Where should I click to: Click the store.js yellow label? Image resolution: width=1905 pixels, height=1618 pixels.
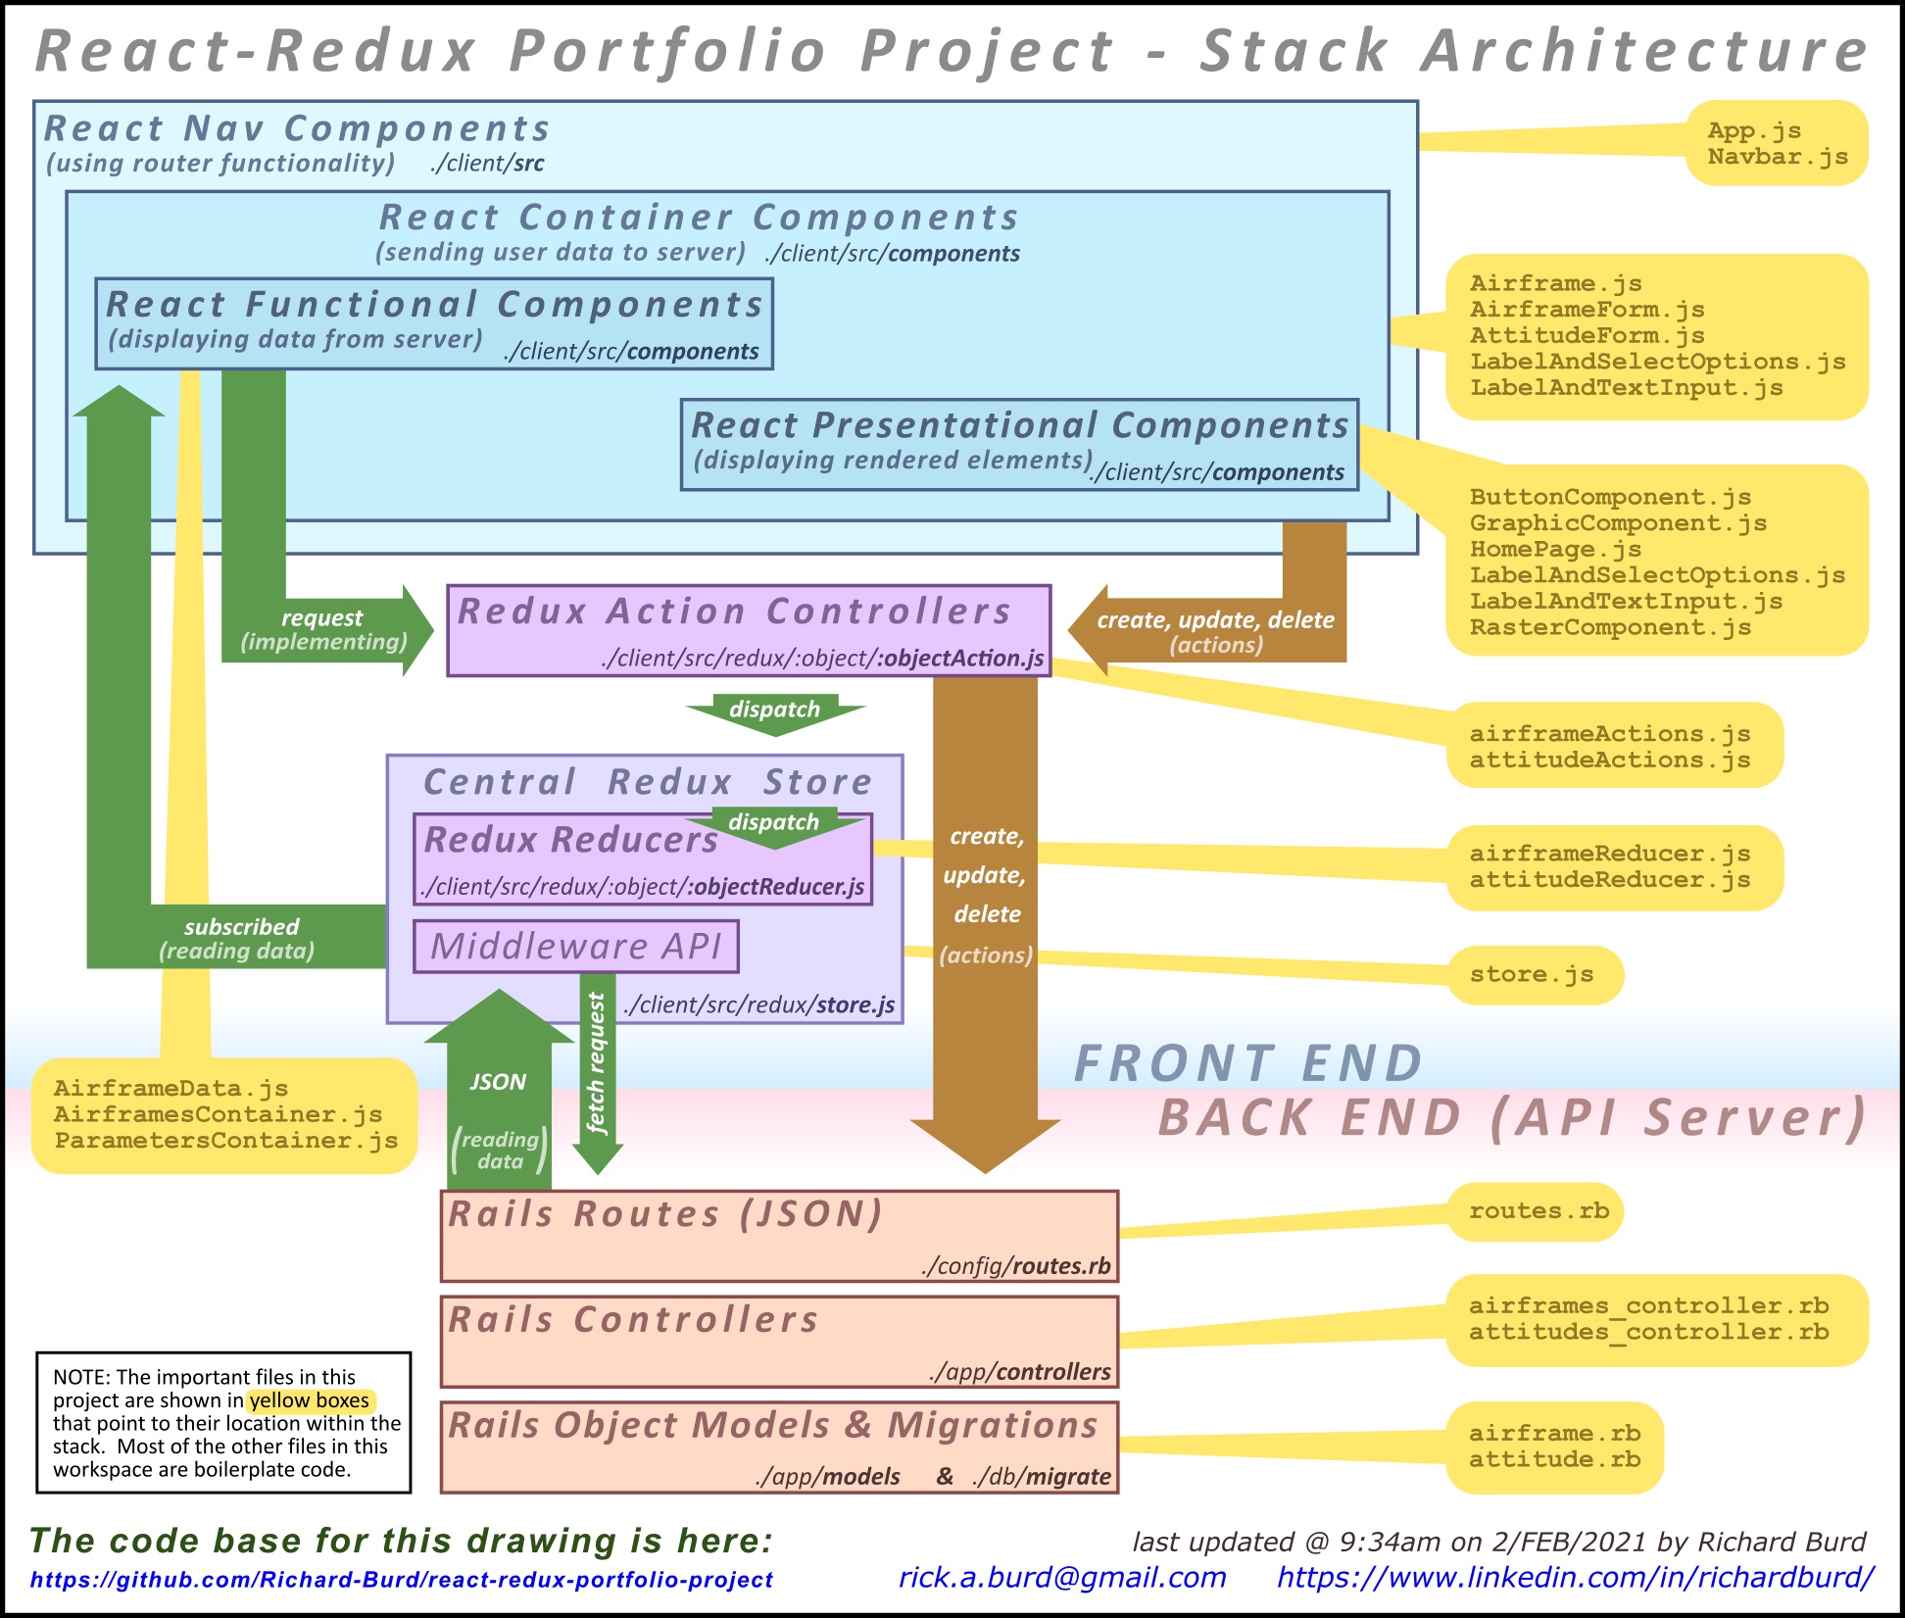[x=1532, y=974]
